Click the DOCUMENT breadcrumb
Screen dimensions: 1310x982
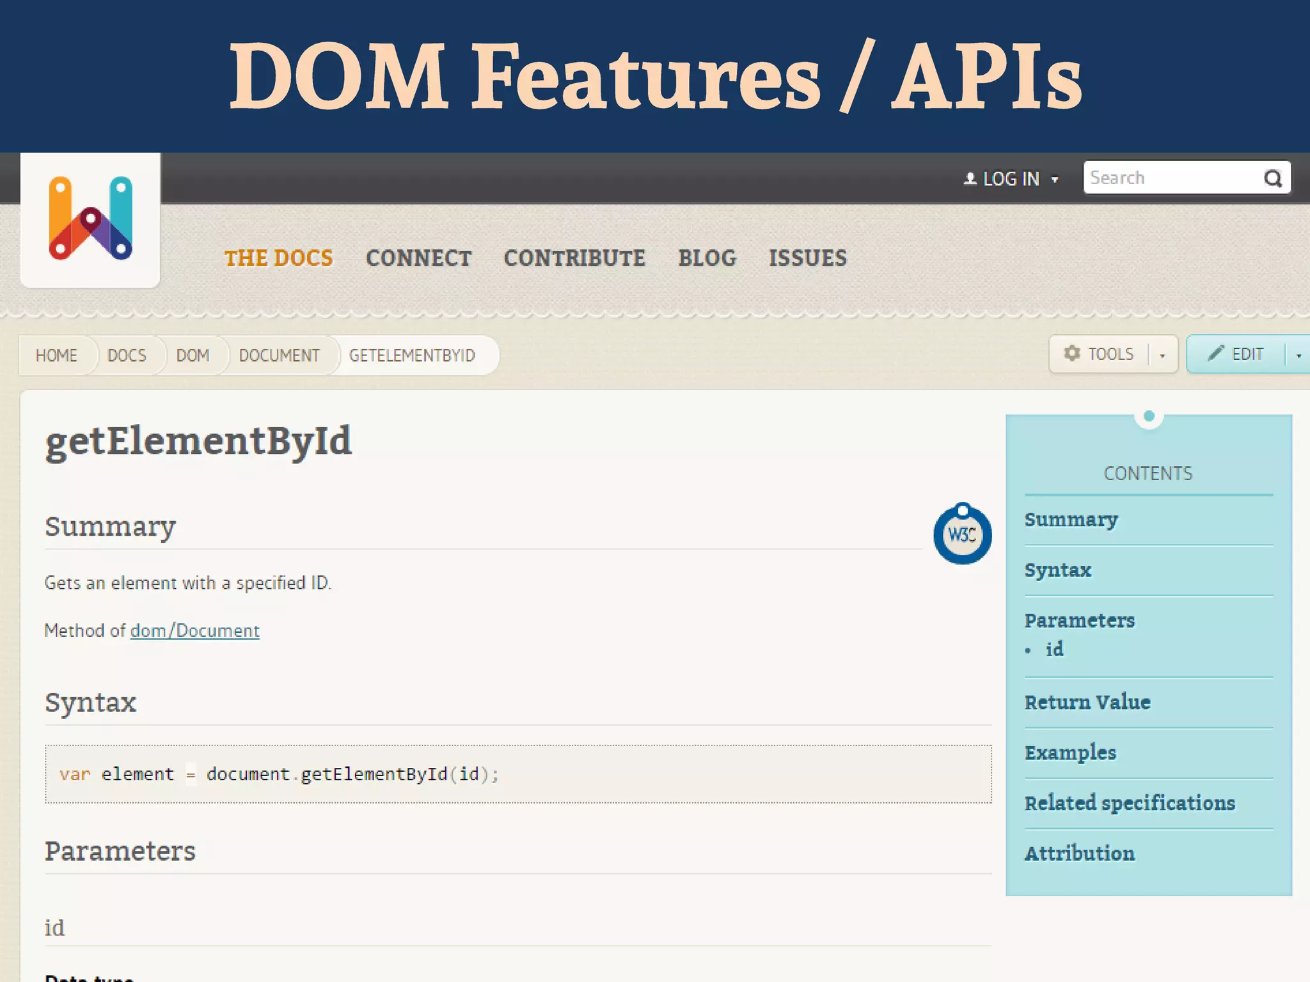pos(279,355)
